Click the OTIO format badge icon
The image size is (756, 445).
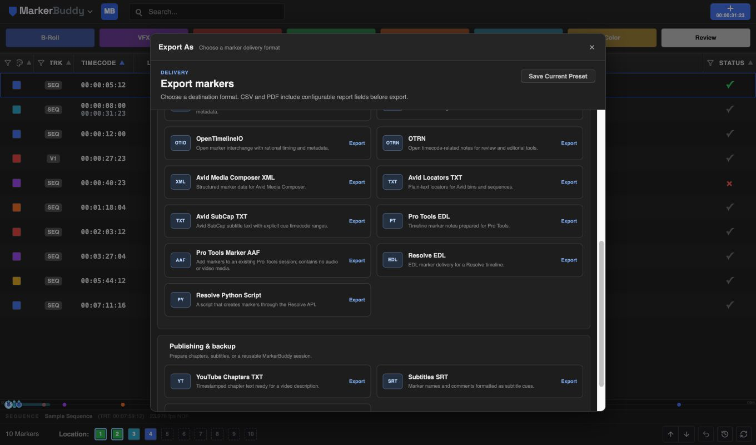pos(181,143)
